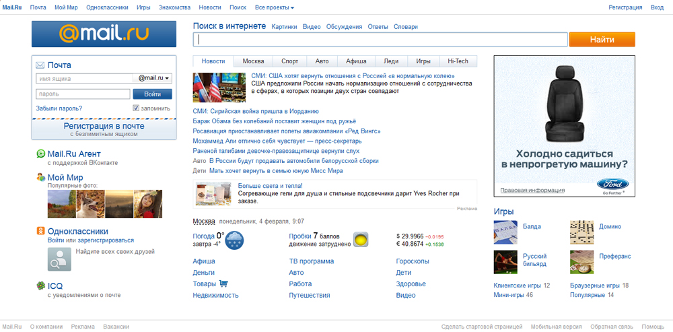Viewport: 673px width, 332px height.
Task: Click the Mail.Ru Агент green icon
Action: pyautogui.click(x=41, y=154)
